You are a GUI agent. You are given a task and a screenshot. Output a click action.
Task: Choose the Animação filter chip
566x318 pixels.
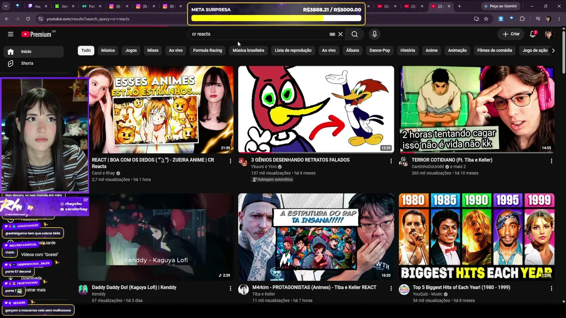click(457, 50)
